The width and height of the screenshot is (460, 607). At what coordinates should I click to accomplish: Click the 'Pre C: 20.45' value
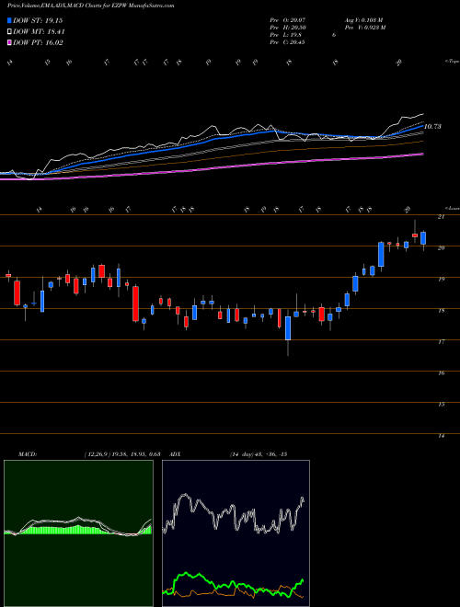point(287,41)
